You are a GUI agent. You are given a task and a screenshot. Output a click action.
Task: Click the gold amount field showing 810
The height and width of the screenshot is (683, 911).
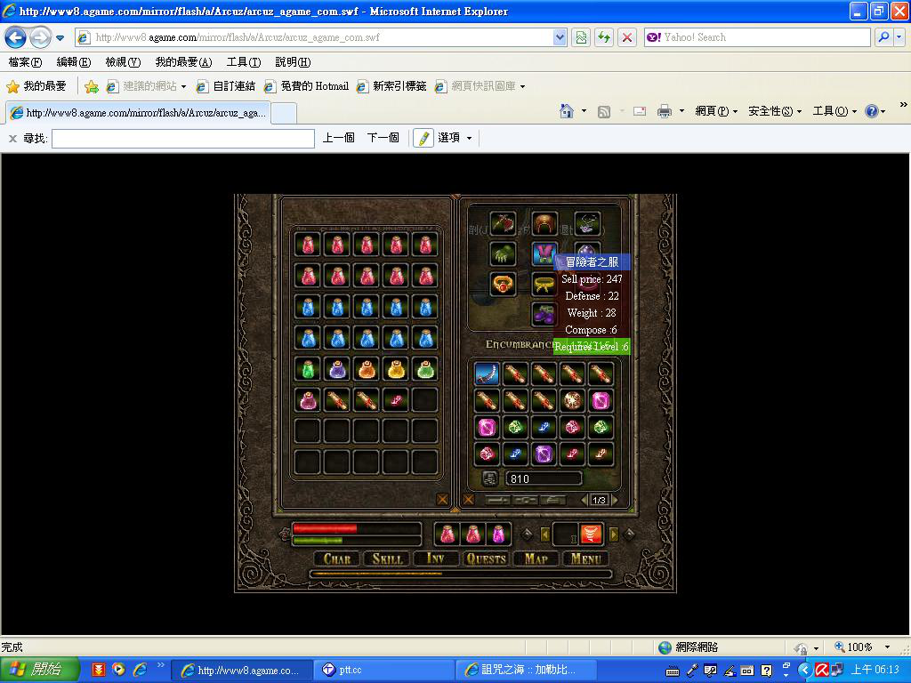[544, 478]
